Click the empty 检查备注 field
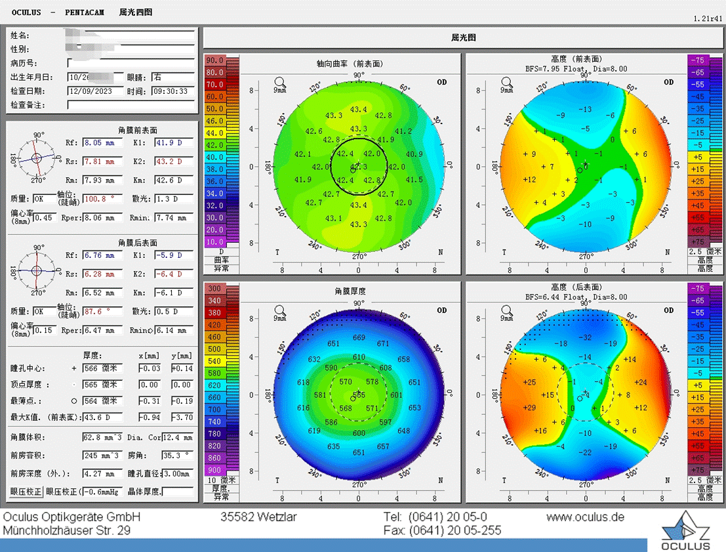This screenshot has width=726, height=552. 131,105
